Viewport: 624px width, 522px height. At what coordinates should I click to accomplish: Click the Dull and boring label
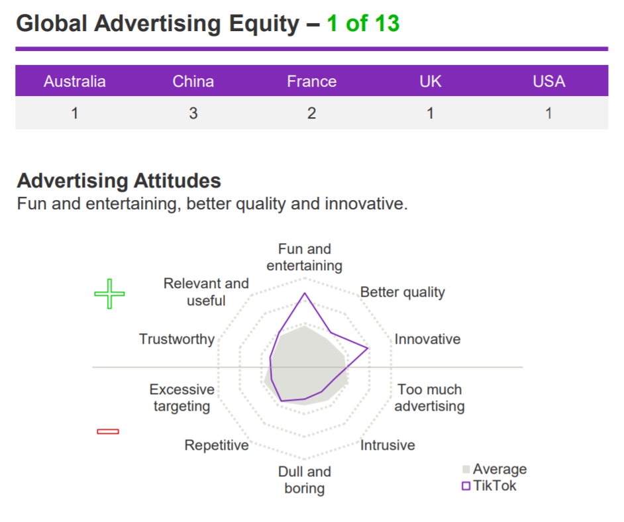[x=305, y=480]
